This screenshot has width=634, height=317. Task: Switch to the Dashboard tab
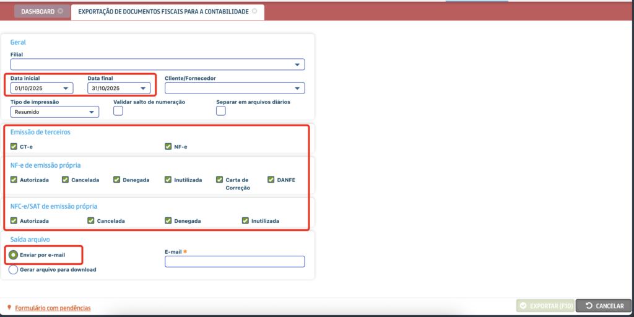[x=38, y=12]
